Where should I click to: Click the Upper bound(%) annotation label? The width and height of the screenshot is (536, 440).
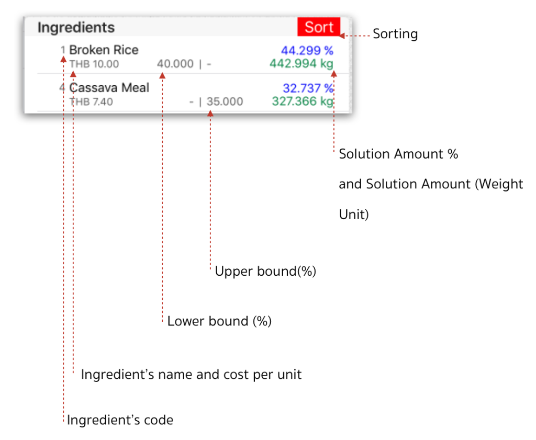click(265, 272)
